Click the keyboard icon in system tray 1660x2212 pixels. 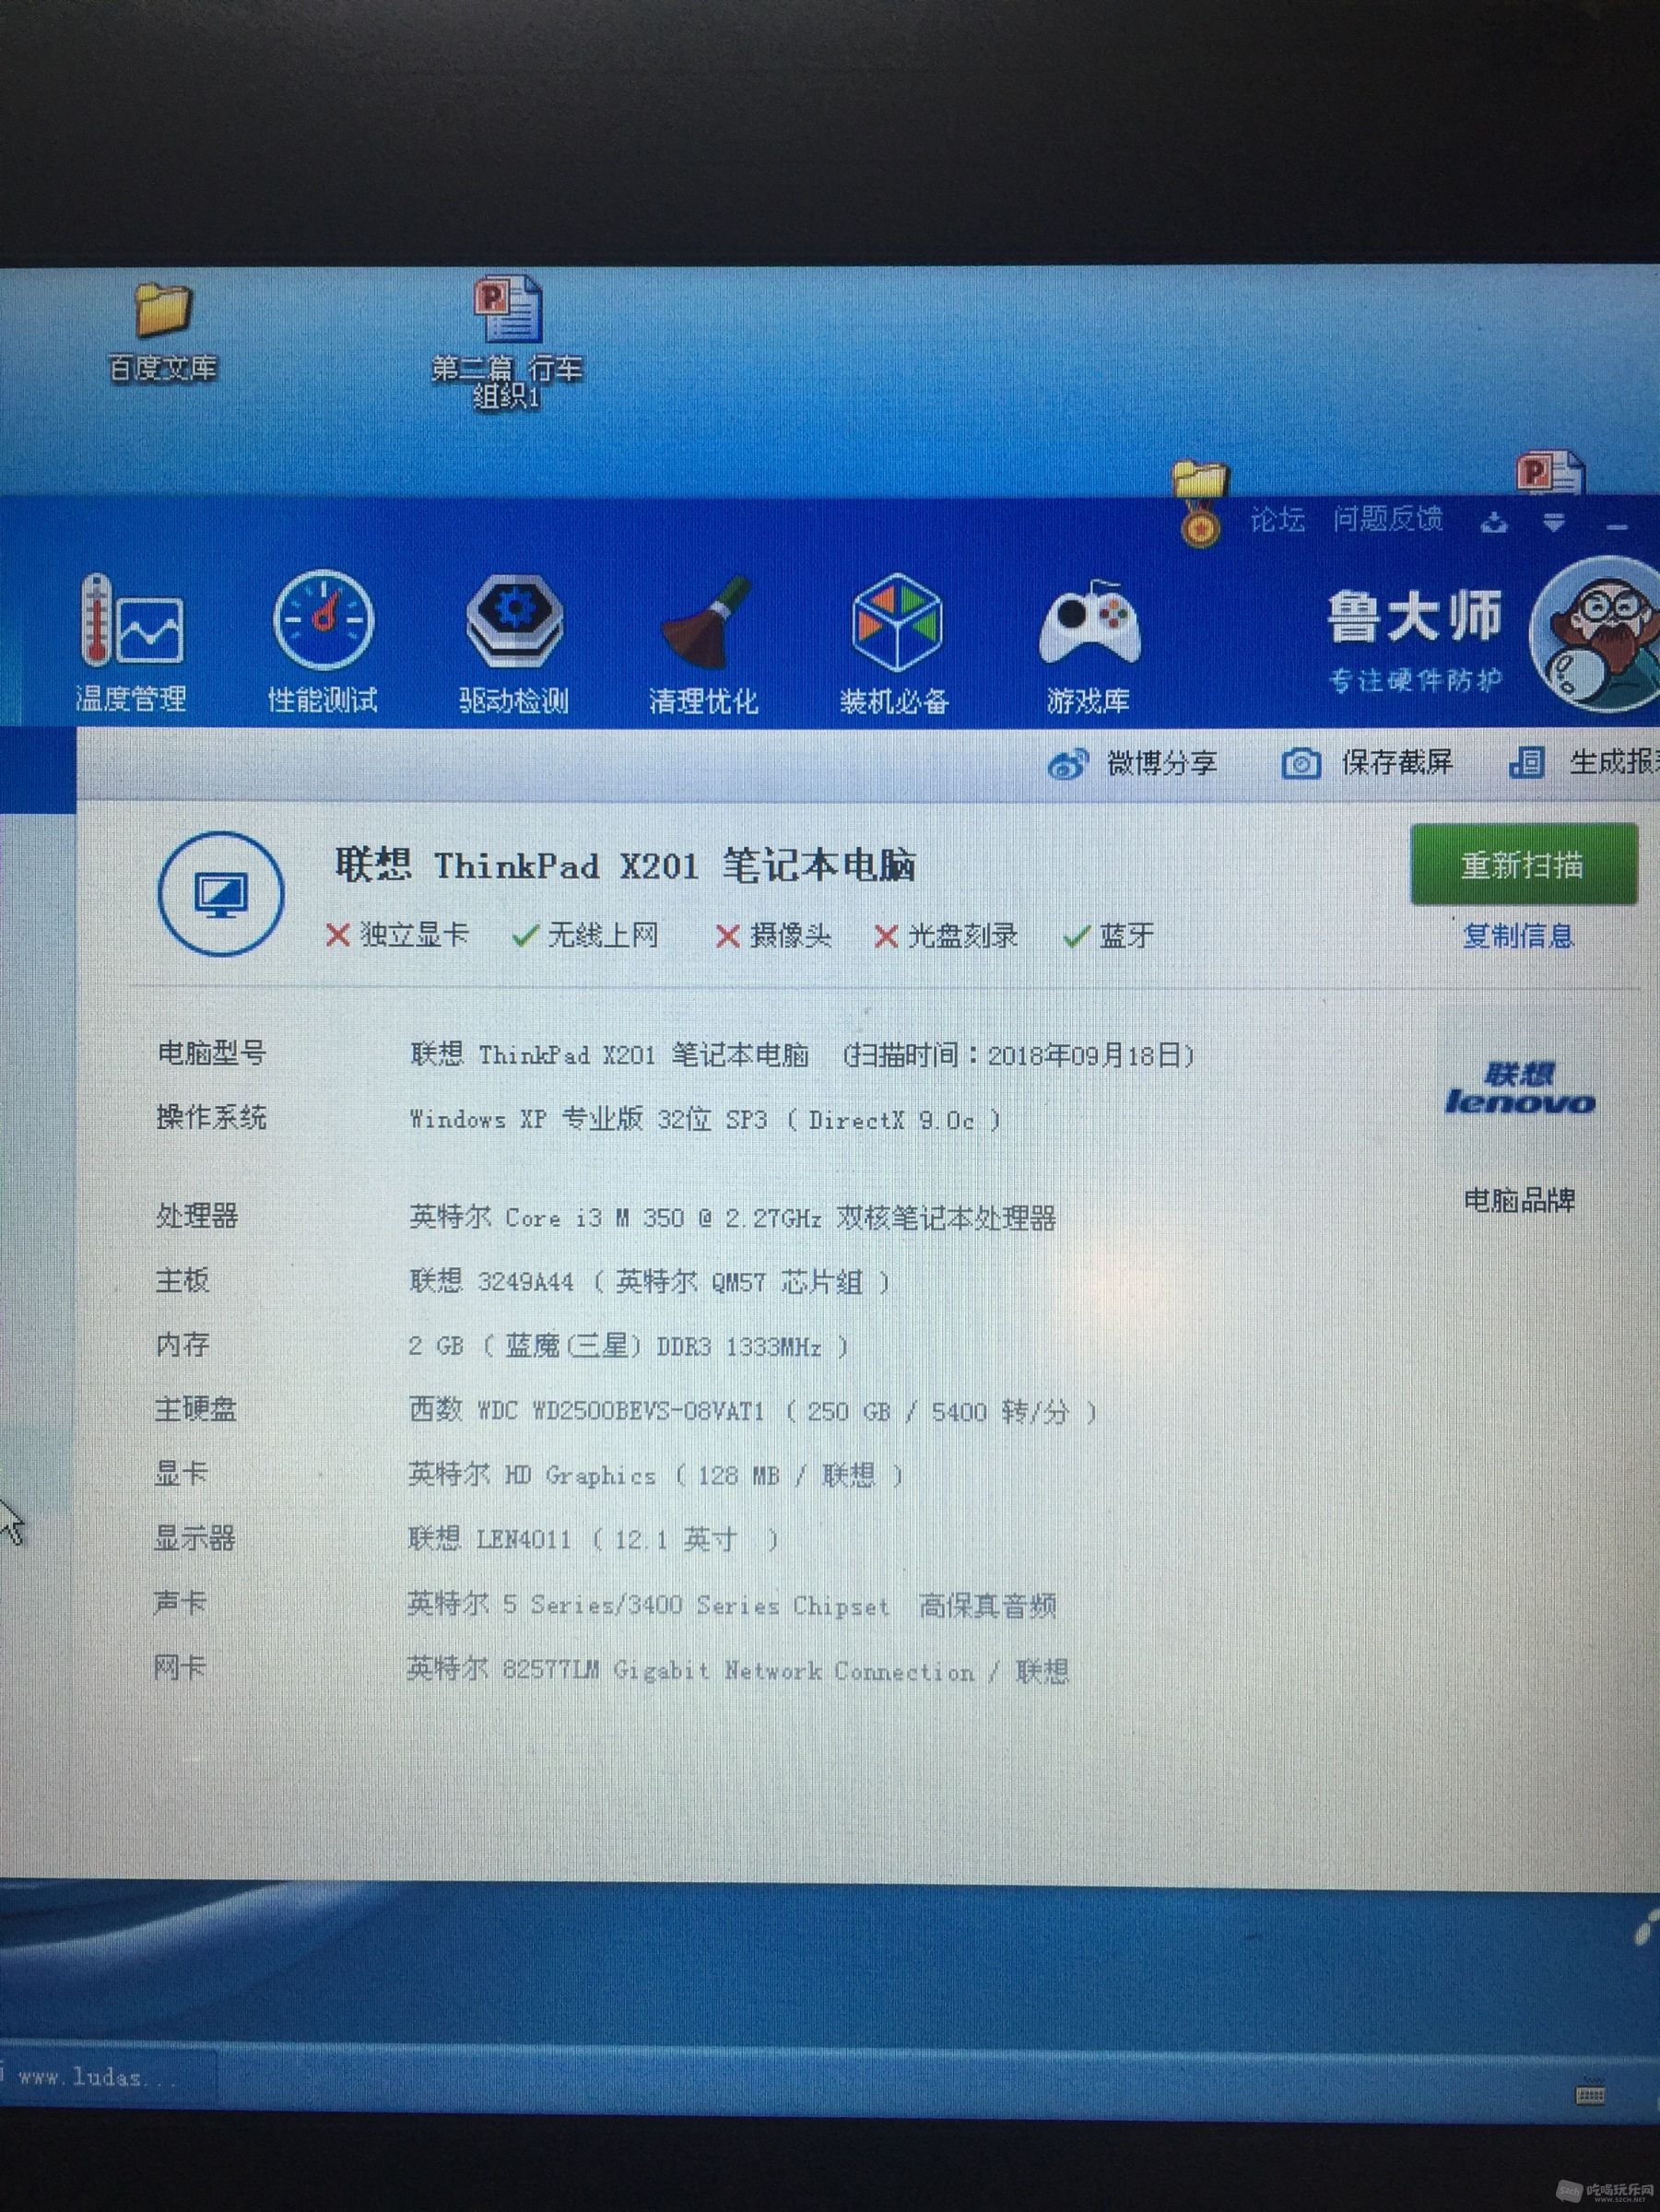[x=1590, y=2092]
